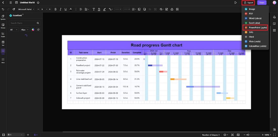Image resolution: width=278 pixels, height=137 pixels.
Task: Open the Pictures sidebar panel
Action: tap(3, 26)
